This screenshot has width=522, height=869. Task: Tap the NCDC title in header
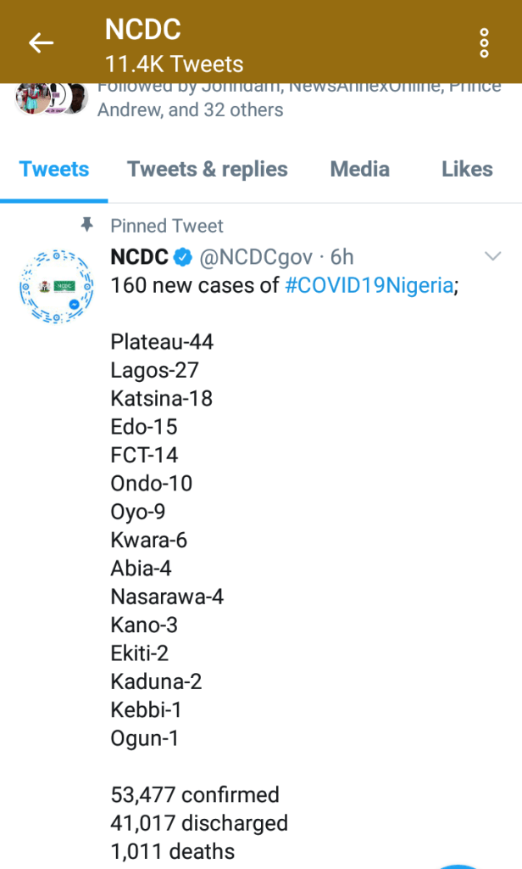point(142,30)
